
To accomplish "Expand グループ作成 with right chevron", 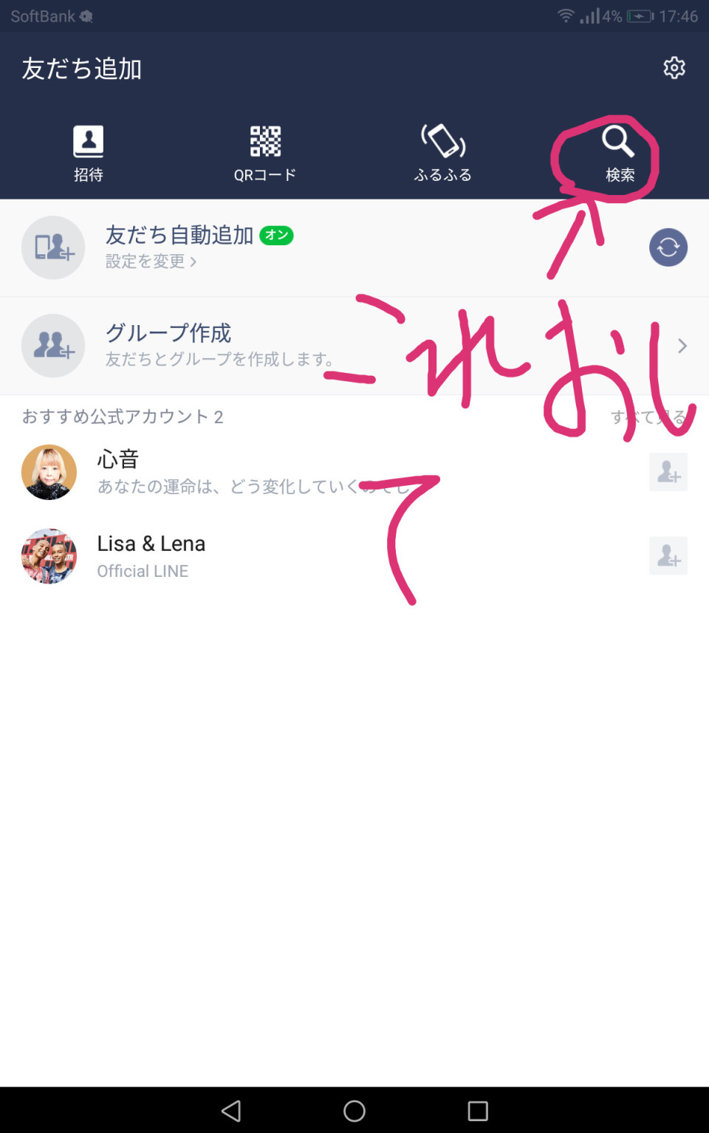I will 682,346.
